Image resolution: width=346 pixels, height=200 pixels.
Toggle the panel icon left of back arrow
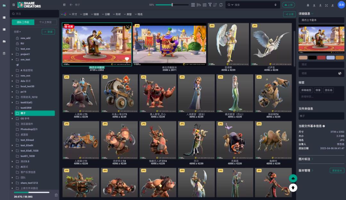click(x=64, y=4)
